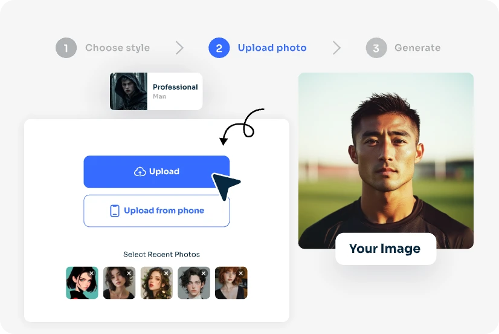Remove the red-haired woman photo
Screen dimensions: 499x334
click(x=241, y=273)
